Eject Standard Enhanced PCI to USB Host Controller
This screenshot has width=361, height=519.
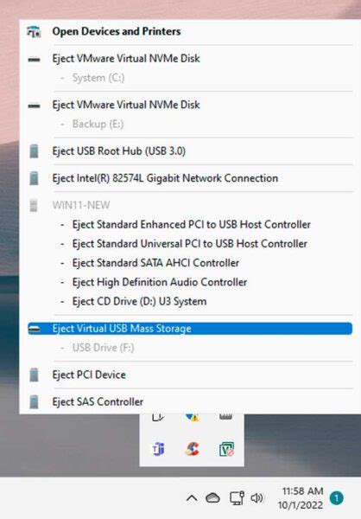tap(191, 225)
